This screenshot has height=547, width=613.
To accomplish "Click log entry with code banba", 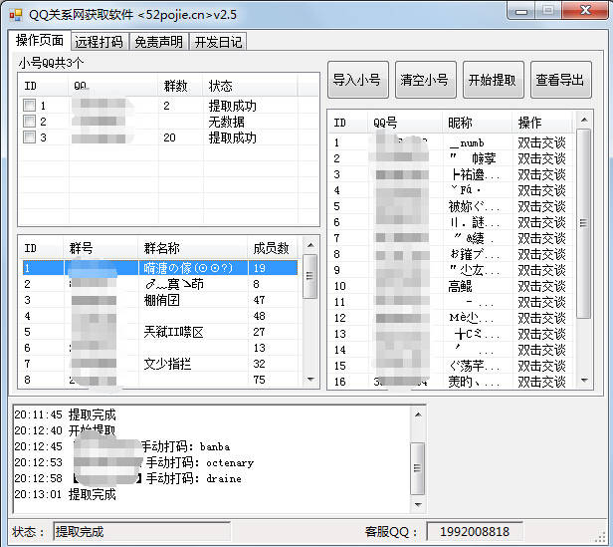I will click(122, 446).
